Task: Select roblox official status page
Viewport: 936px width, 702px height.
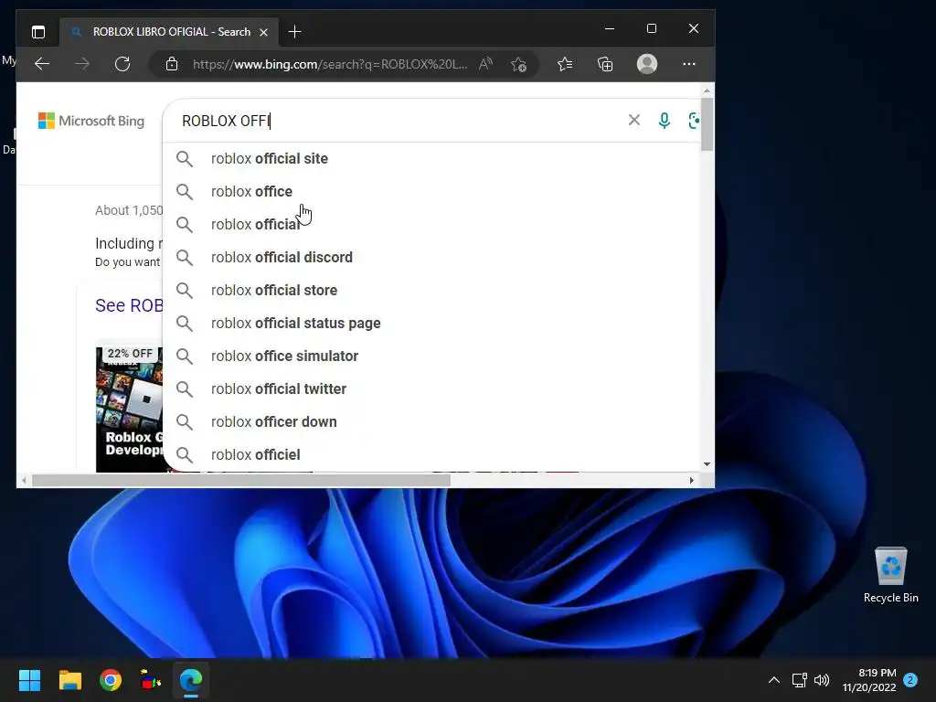Action: point(431,323)
